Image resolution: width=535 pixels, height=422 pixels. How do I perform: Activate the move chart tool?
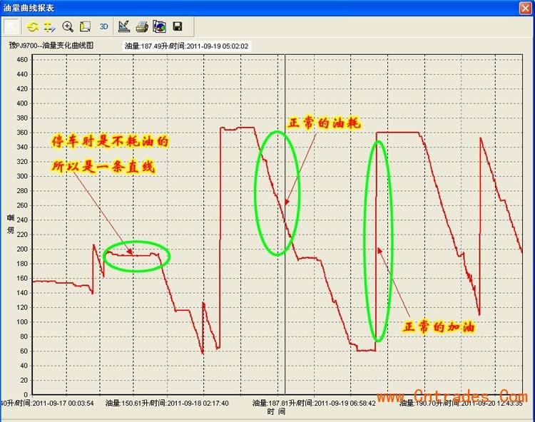point(50,27)
